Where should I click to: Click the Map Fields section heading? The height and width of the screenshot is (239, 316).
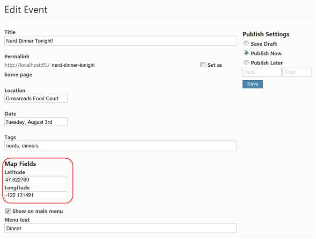[20, 164]
